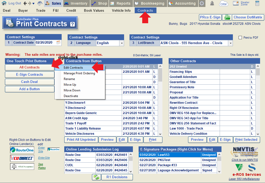Open the R1 Decisions button

tap(117, 177)
